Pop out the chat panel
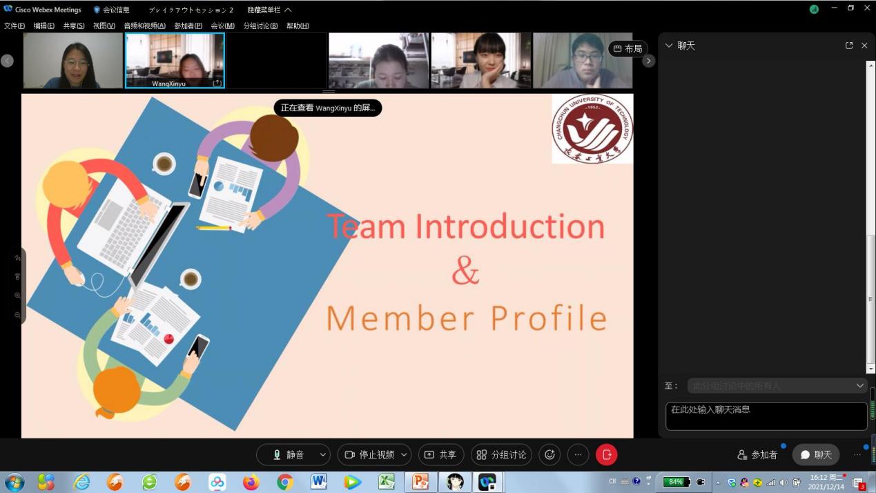Screen dimensions: 876x493 [x=849, y=46]
